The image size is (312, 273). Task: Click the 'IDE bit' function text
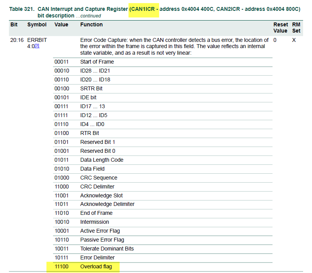pos(88,97)
